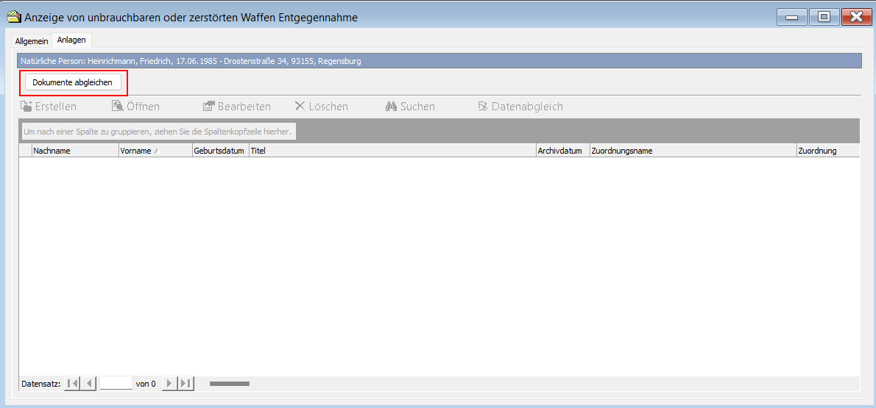876x408 pixels.
Task: Go to next record arrow
Action: tap(170, 383)
